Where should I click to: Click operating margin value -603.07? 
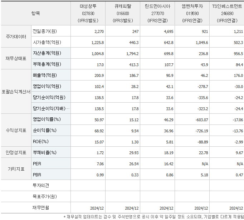click(x=202, y=120)
